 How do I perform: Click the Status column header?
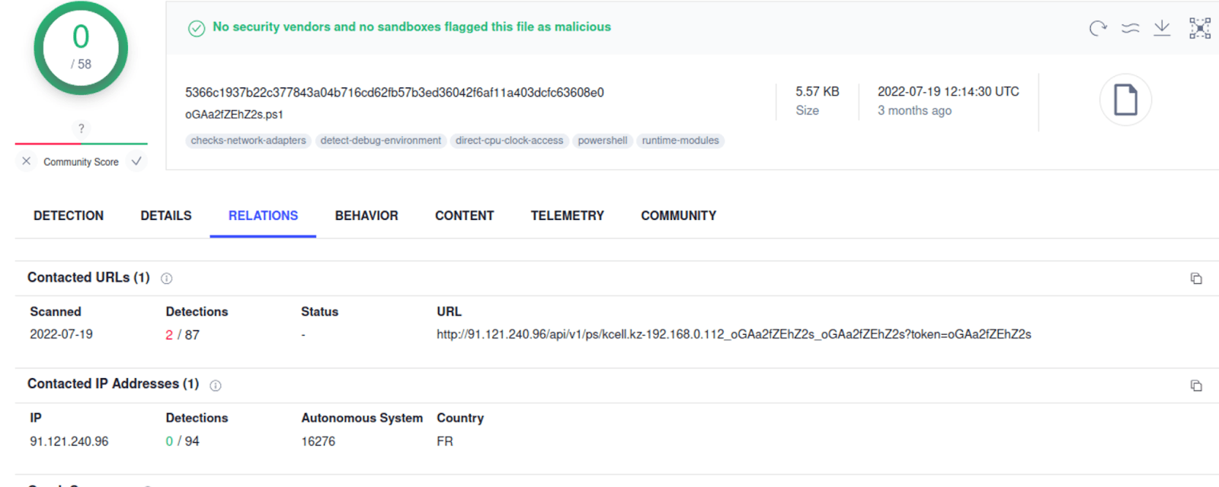point(319,311)
